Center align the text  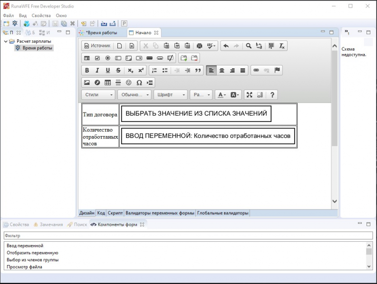[x=222, y=70]
